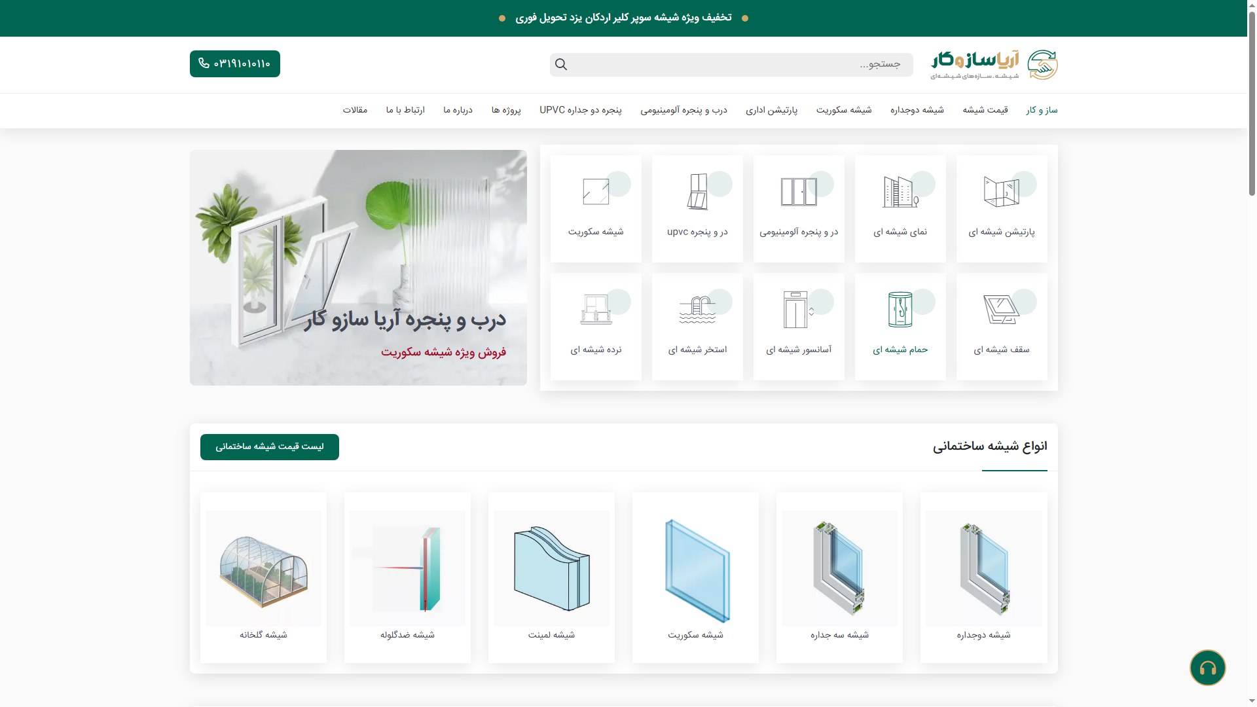Select the glass elevator (آسانسور شیشه ای) icon
Image resolution: width=1257 pixels, height=707 pixels.
[x=799, y=310]
